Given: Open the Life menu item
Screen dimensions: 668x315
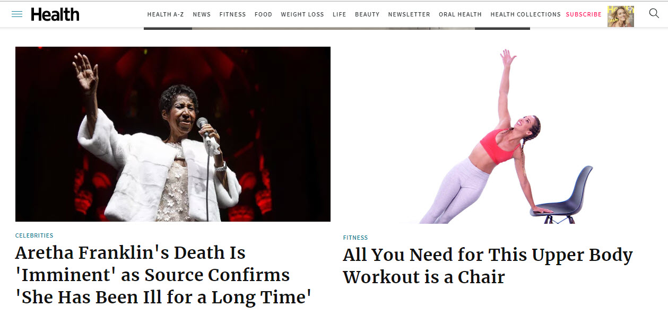Looking at the screenshot, I should 340,14.
